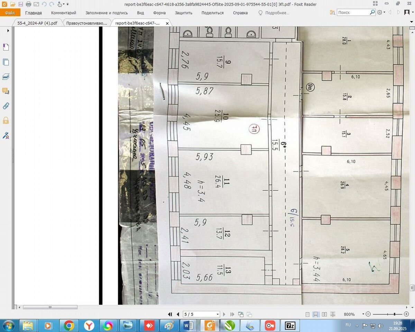Show the Layers panel

pyautogui.click(x=6, y=77)
